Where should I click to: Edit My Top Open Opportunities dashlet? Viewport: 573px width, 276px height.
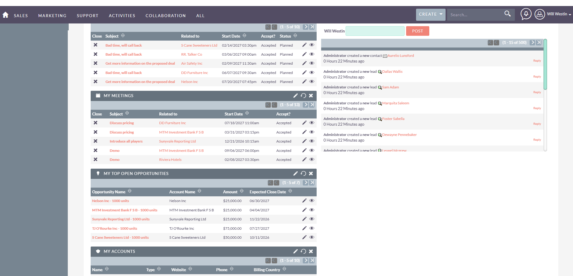pos(296,173)
